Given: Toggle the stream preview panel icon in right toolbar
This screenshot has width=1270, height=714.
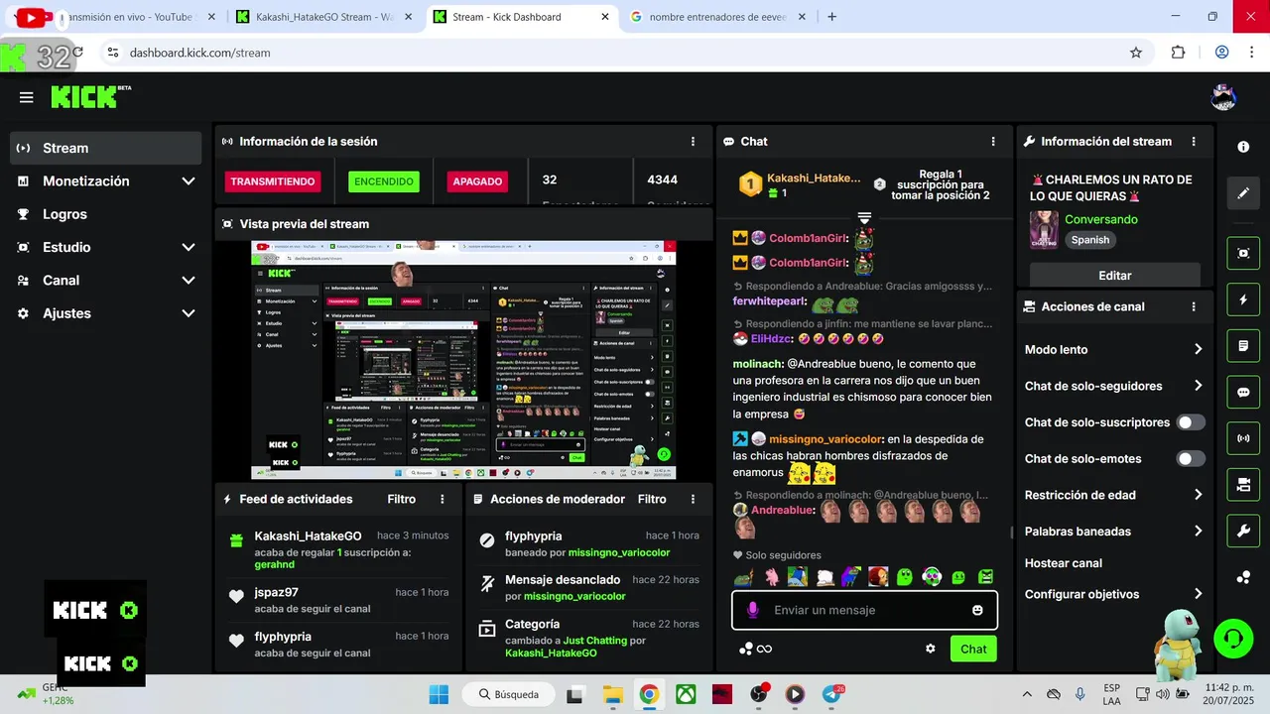Looking at the screenshot, I should tap(1243, 253).
